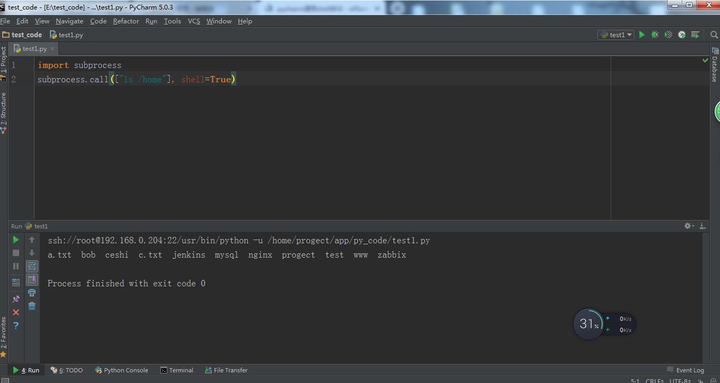Close the Run tab with red X

[16, 312]
